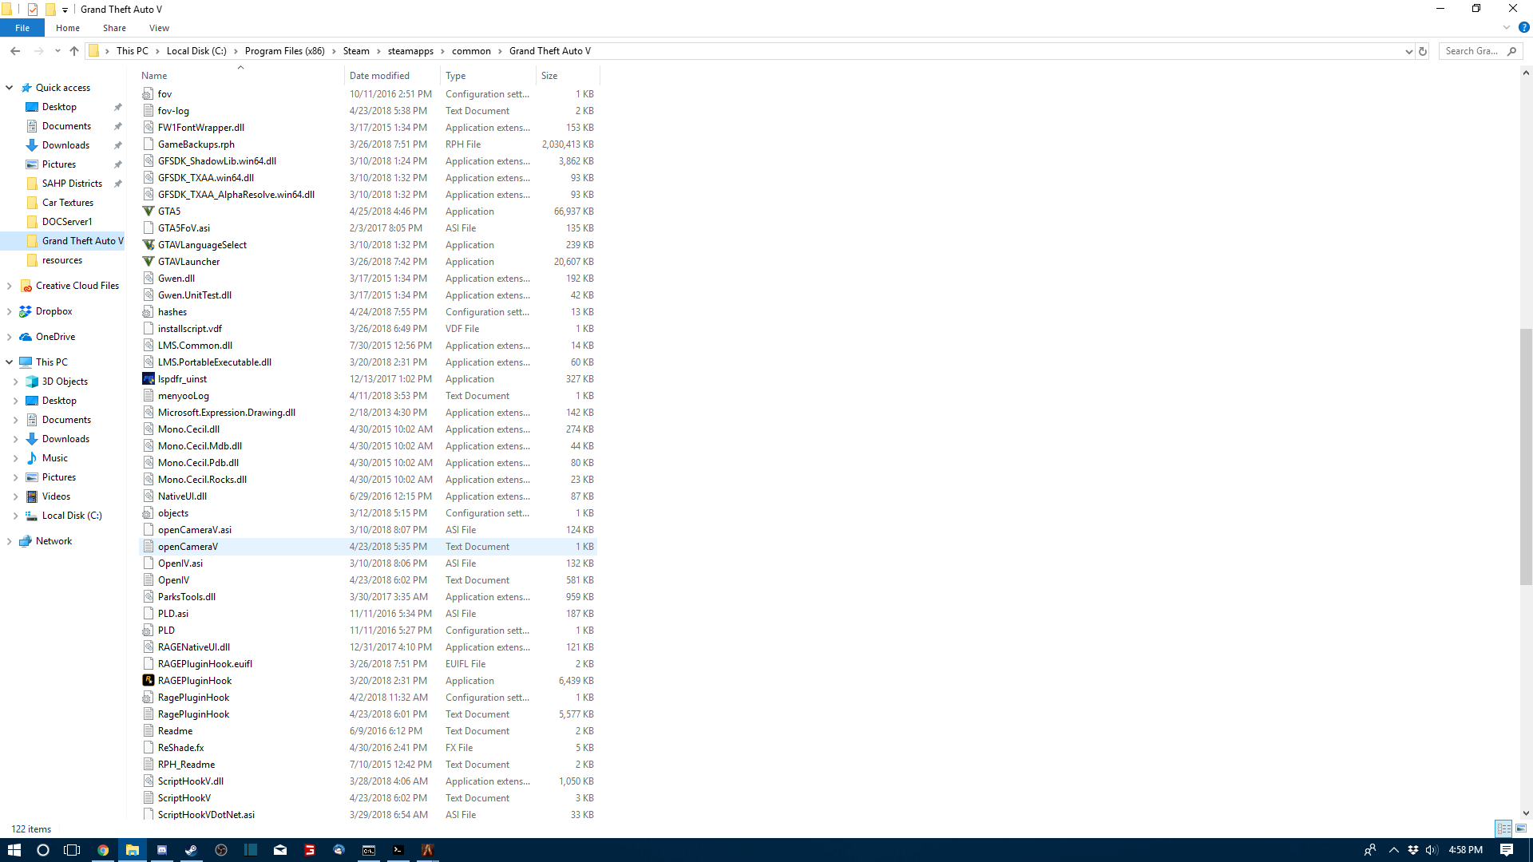Click the search magnifier icon

point(1511,51)
